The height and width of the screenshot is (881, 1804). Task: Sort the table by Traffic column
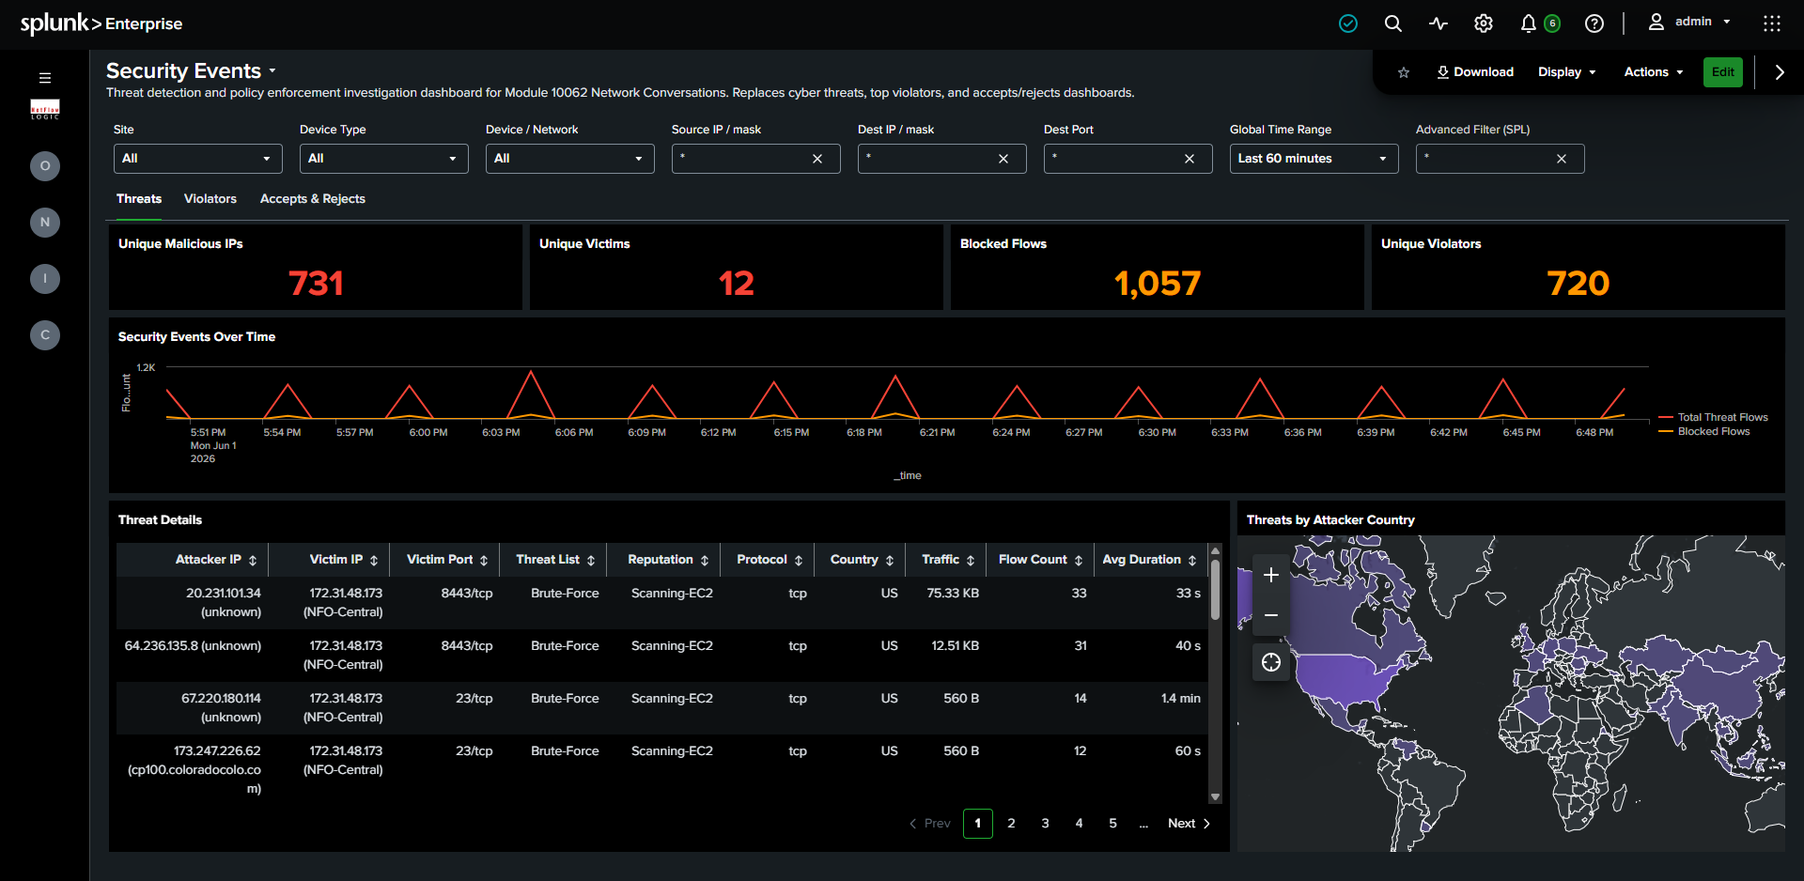point(948,560)
